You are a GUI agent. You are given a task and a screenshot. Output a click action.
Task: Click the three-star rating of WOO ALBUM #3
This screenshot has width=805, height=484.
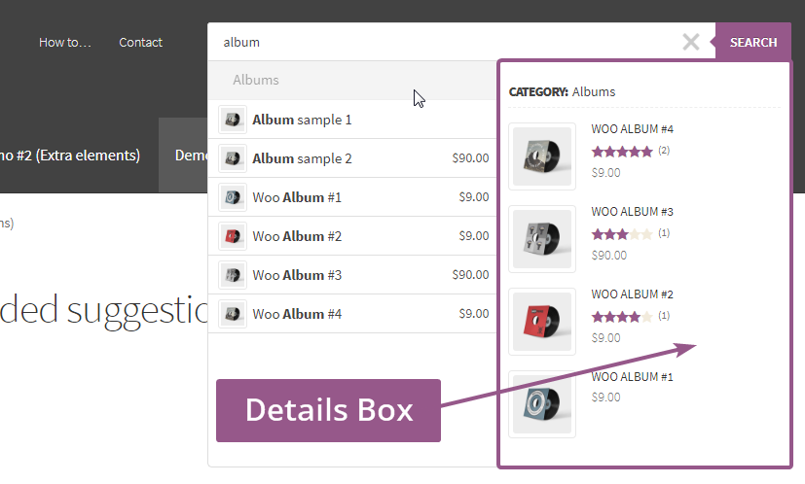click(621, 234)
